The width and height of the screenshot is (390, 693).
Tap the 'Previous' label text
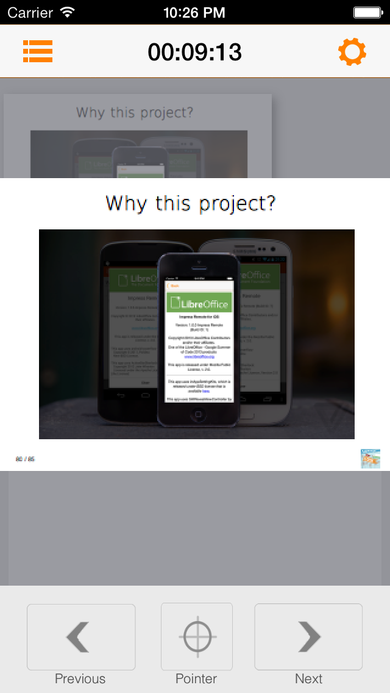point(80,678)
